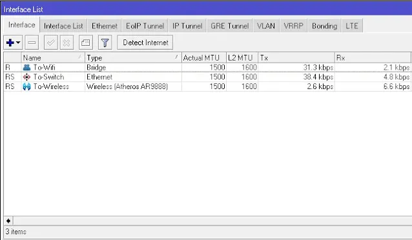This screenshot has height=240, width=412.
Task: Click the 3 items status bar text
Action: click(15, 232)
